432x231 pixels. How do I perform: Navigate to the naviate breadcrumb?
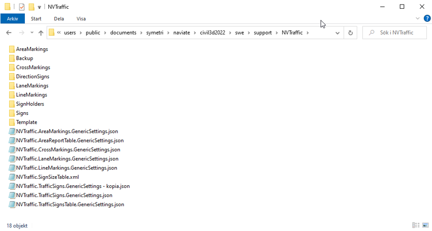(181, 33)
